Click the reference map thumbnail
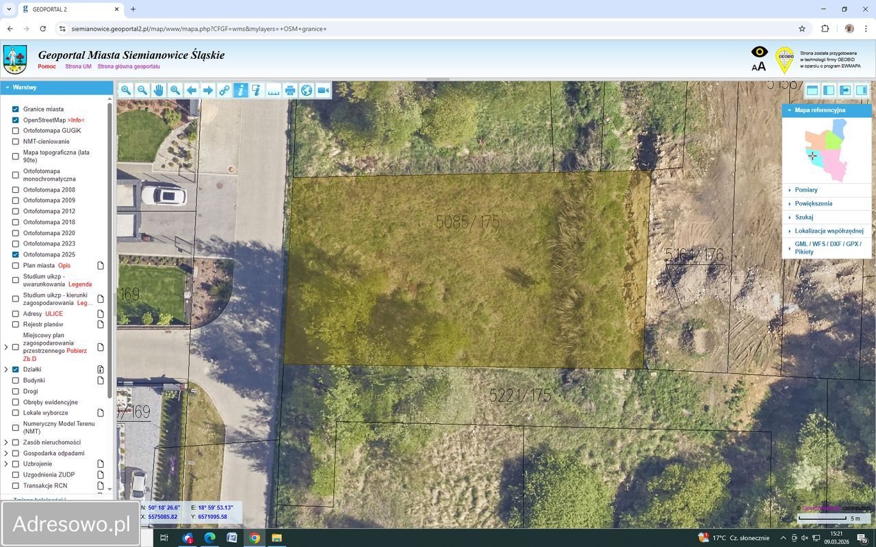Viewport: 876px width, 547px height. tap(827, 149)
